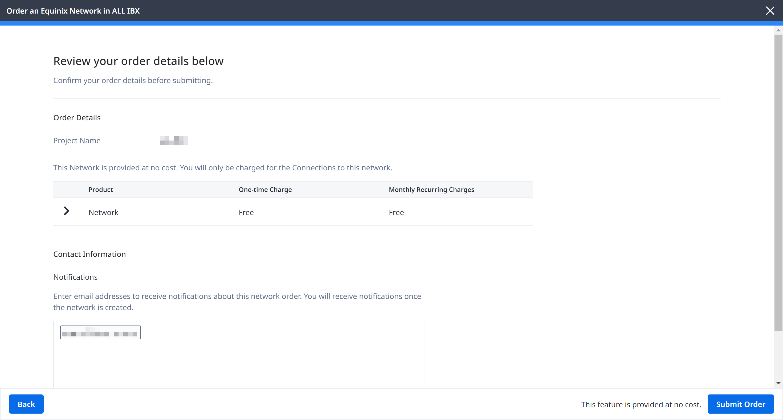Click the Contact Information heading
Viewport: 783px width, 420px height.
(x=90, y=254)
